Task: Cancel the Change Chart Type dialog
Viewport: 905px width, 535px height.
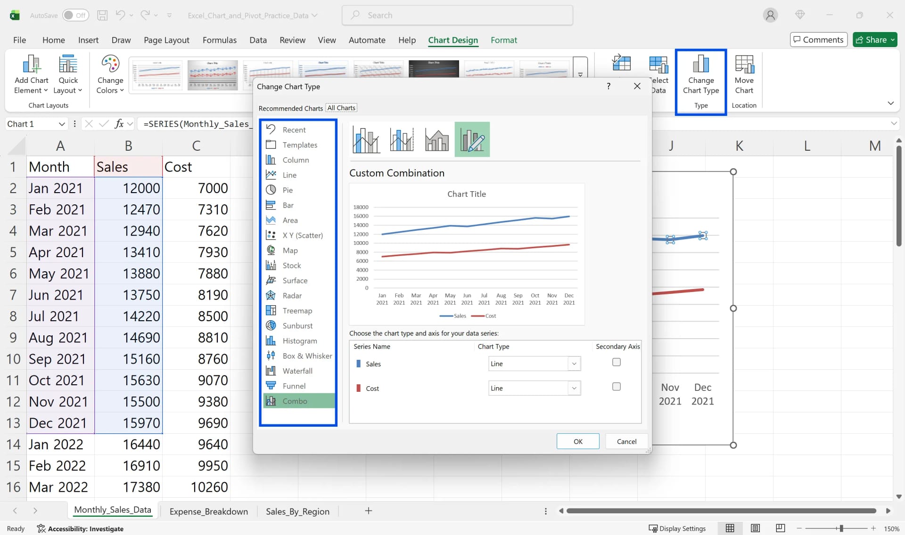Action: (626, 441)
